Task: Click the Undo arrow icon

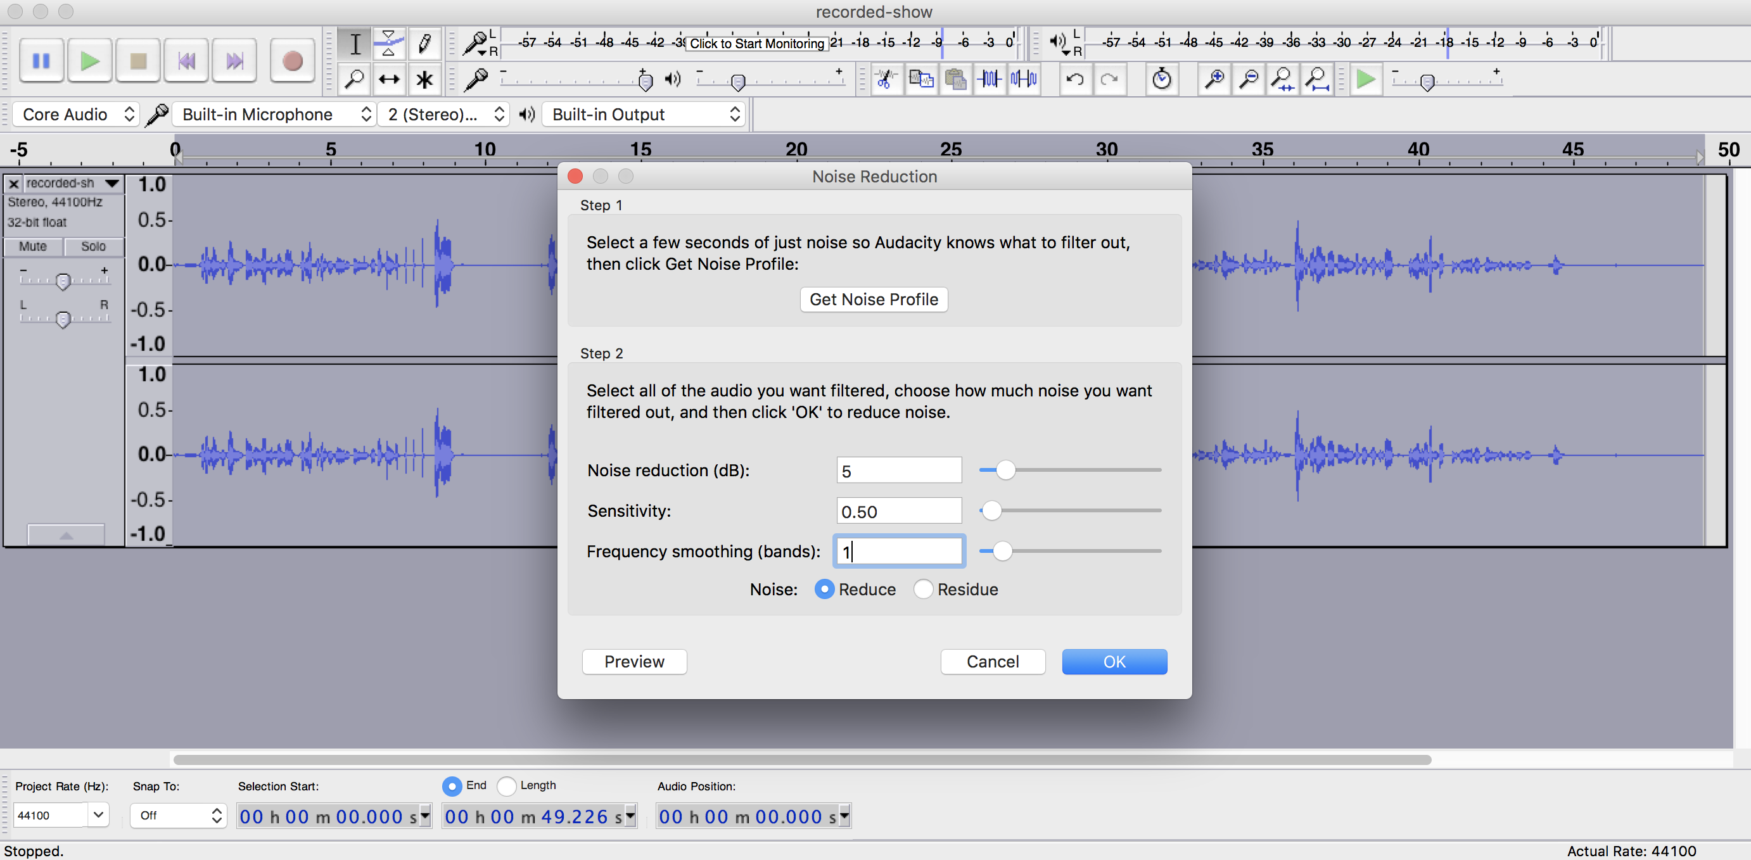Action: click(1074, 80)
